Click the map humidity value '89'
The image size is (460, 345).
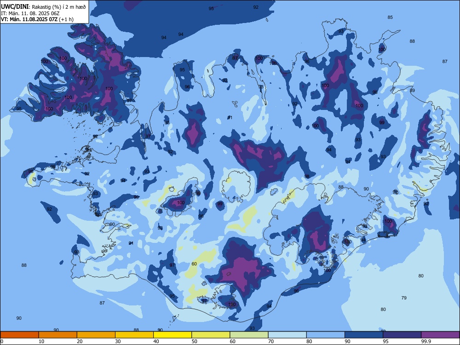[412, 90]
